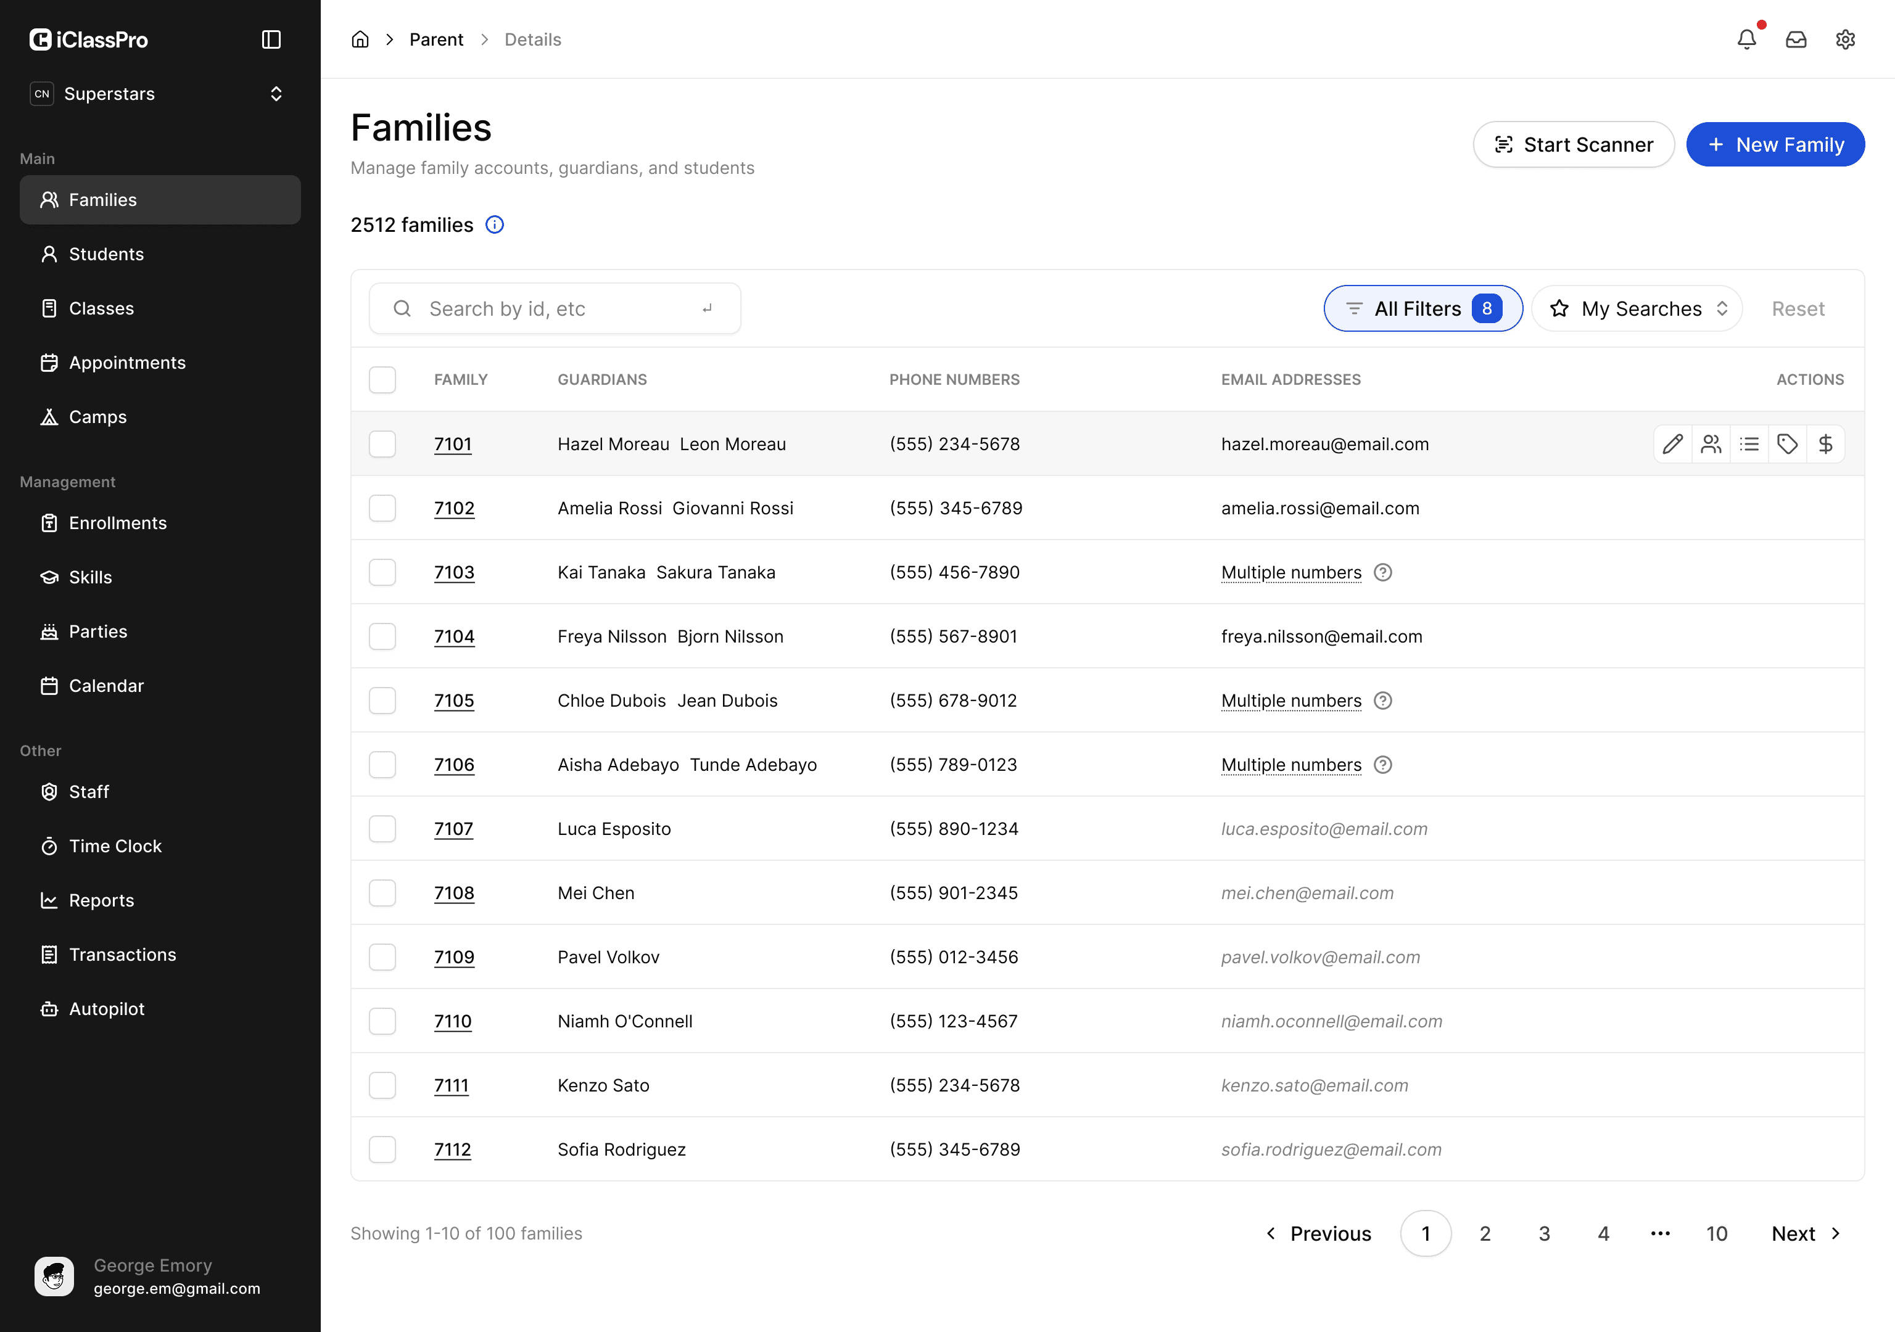Click George Emory avatar
The image size is (1895, 1332).
tap(54, 1276)
